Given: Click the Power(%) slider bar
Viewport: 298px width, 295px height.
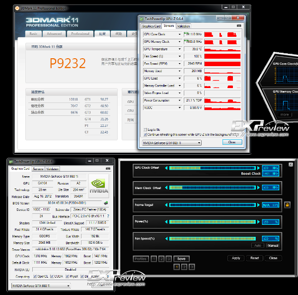Looking at the screenshot, I should pyautogui.click(x=212, y=222).
